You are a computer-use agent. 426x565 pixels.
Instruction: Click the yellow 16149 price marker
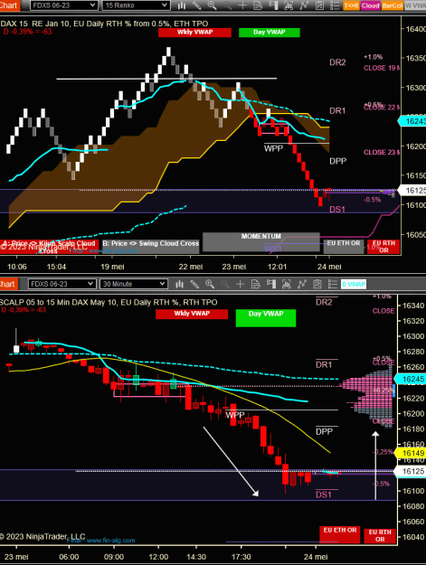coord(411,453)
